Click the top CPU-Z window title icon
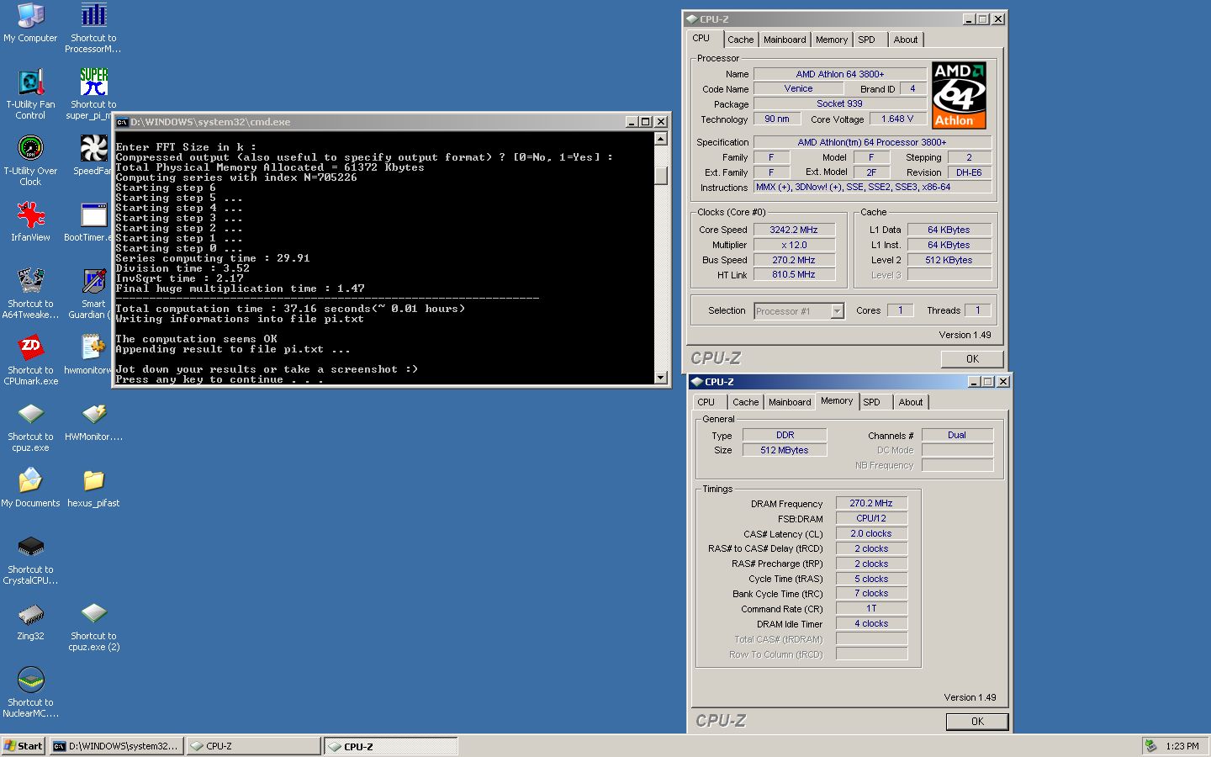Image resolution: width=1211 pixels, height=757 pixels. (x=691, y=19)
